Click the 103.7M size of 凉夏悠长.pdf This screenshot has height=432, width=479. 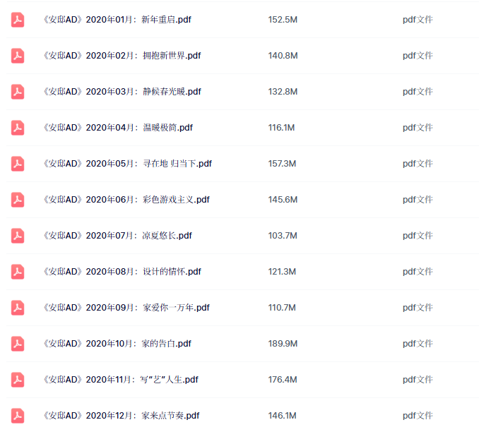click(283, 236)
